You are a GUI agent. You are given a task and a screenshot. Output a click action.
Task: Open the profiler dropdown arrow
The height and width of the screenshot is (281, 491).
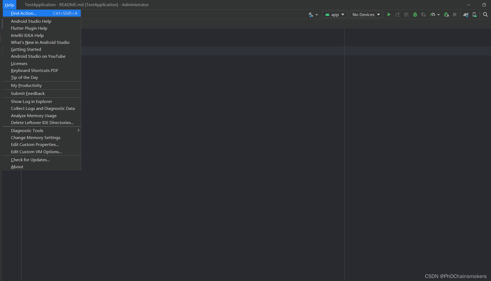point(438,14)
